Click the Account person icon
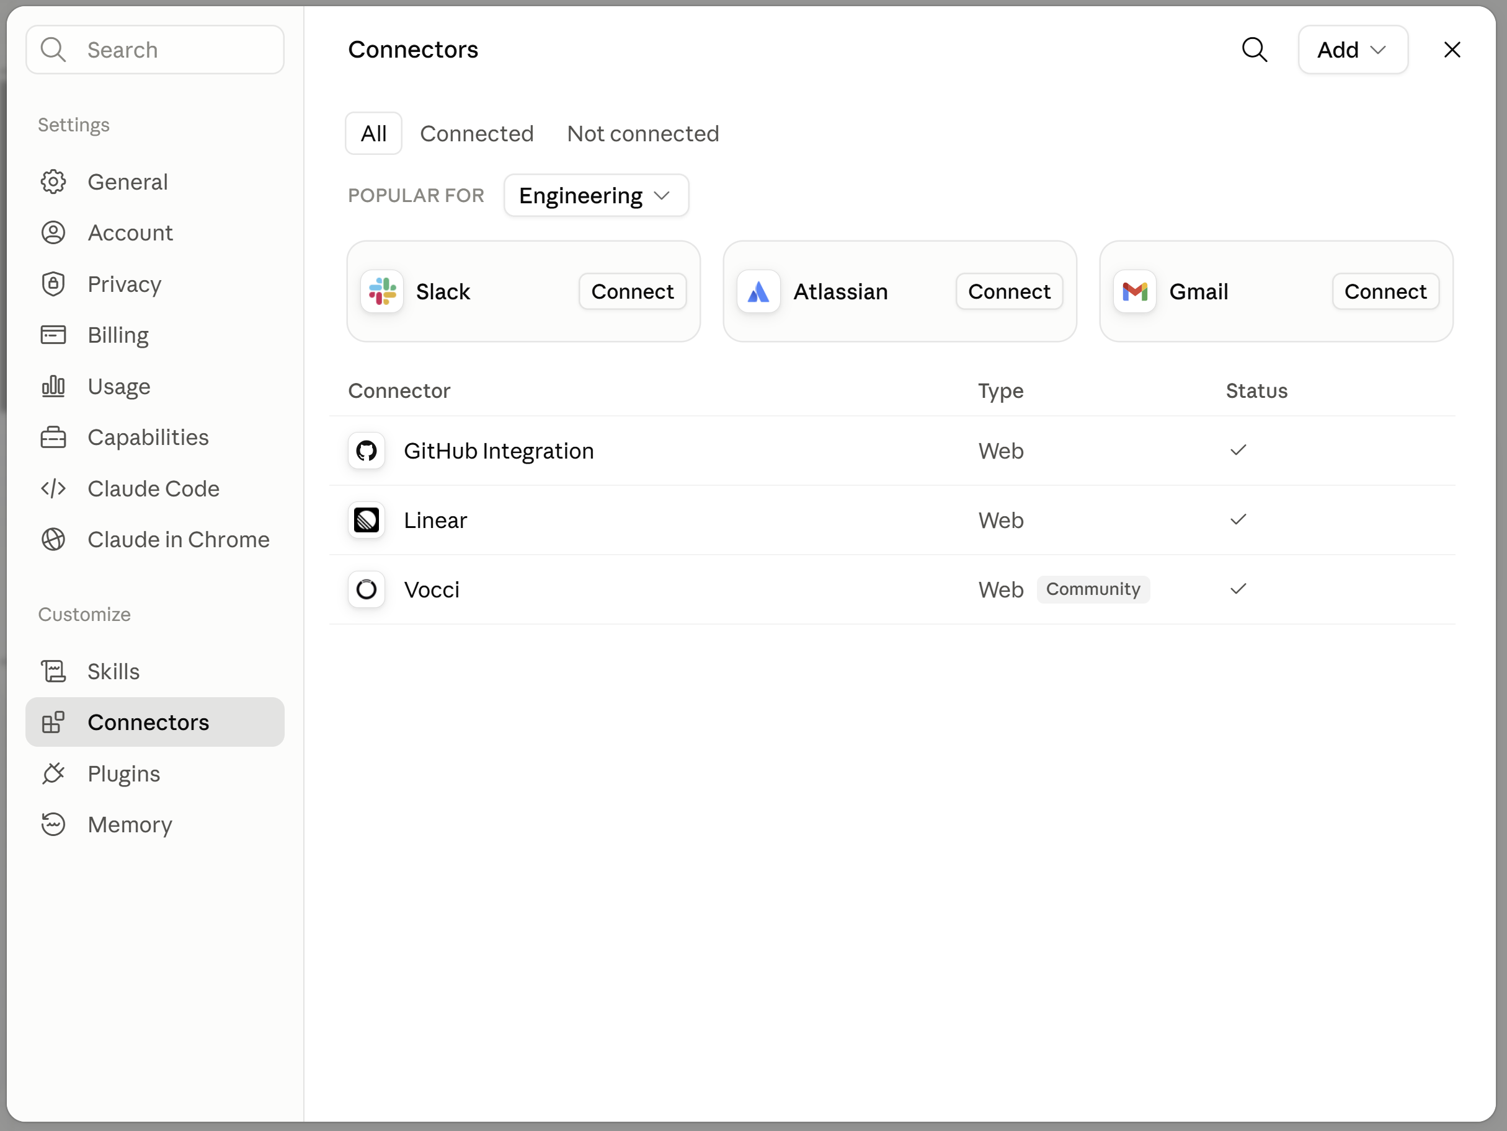 53,233
